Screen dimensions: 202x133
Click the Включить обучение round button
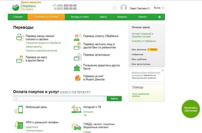pyautogui.click(x=191, y=109)
